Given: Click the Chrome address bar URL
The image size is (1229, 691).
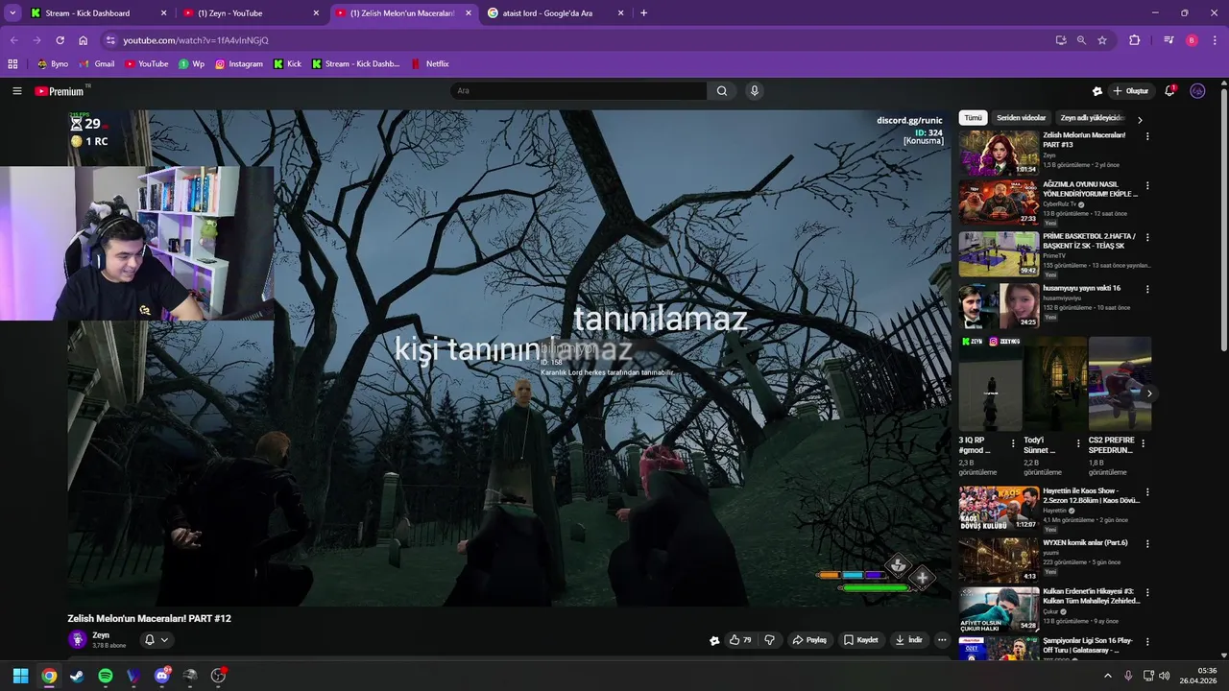Looking at the screenshot, I should coord(196,40).
